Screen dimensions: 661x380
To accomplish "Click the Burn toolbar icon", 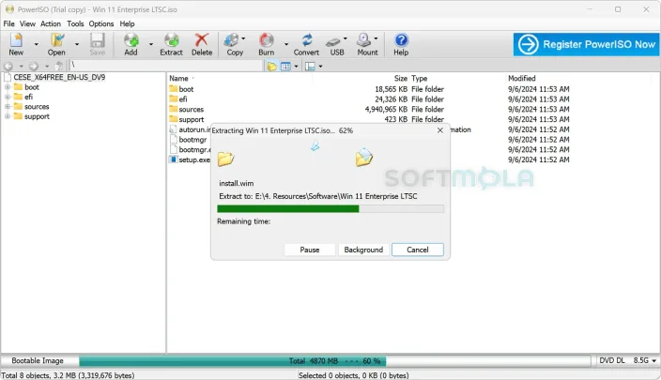I will [x=266, y=44].
